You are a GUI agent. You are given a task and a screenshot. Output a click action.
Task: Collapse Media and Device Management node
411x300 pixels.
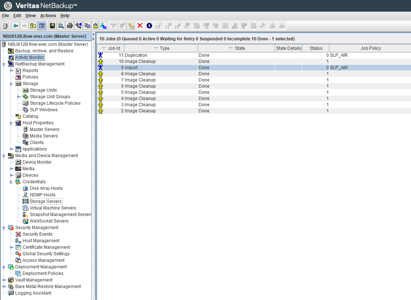4,156
